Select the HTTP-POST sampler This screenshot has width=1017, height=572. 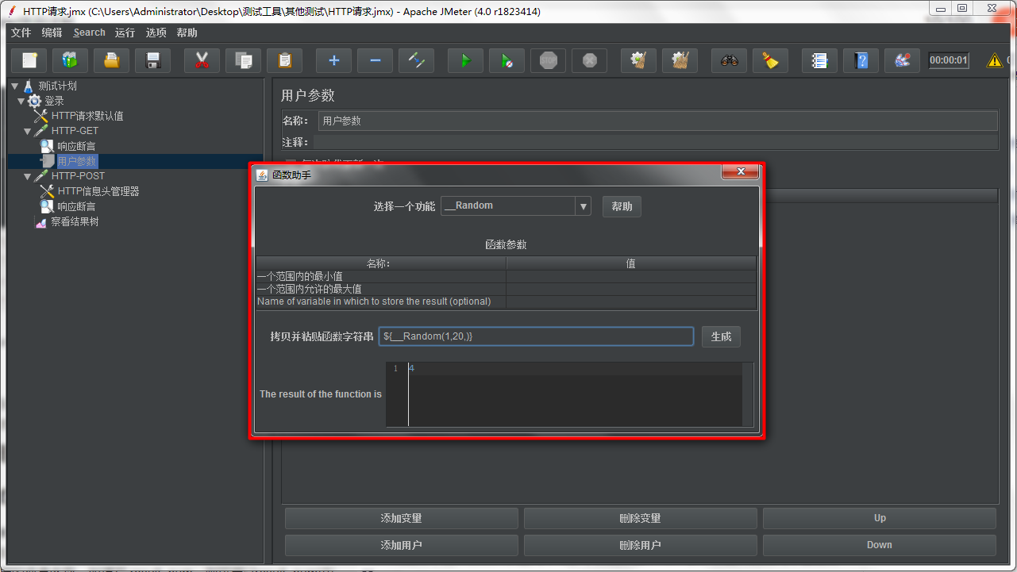point(78,176)
